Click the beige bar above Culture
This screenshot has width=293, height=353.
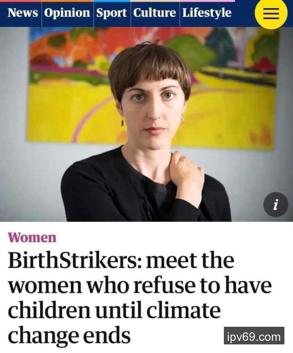click(155, 1)
